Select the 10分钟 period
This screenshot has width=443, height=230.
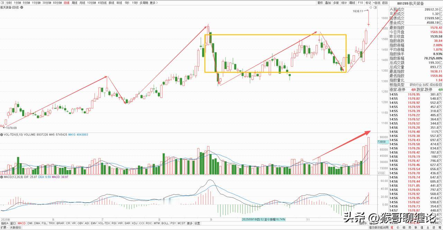pyautogui.click(x=91, y=3)
